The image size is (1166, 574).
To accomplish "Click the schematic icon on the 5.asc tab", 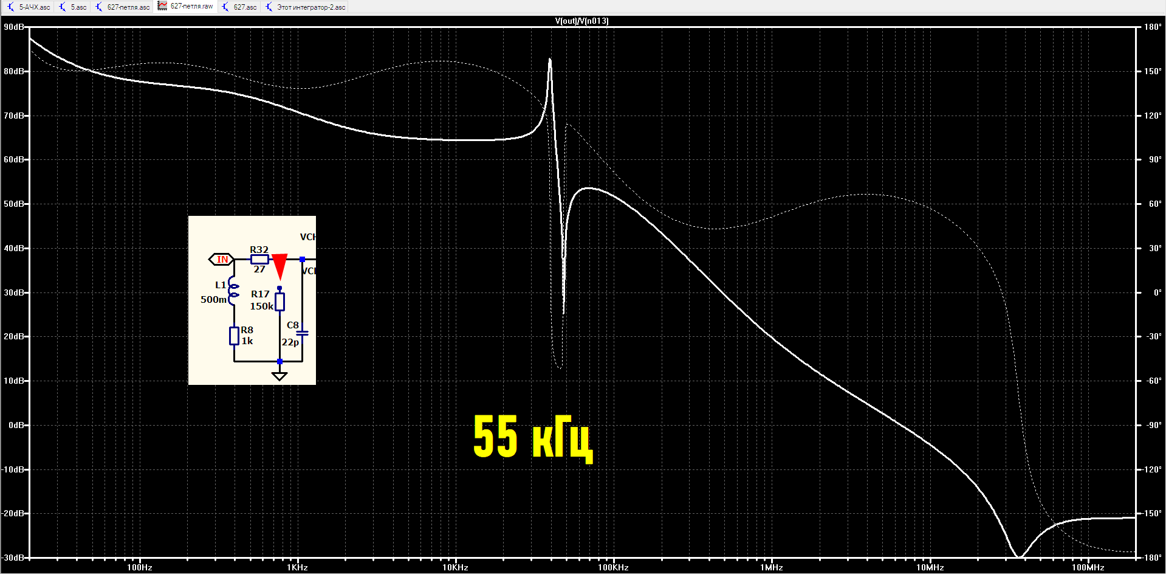I will (63, 7).
